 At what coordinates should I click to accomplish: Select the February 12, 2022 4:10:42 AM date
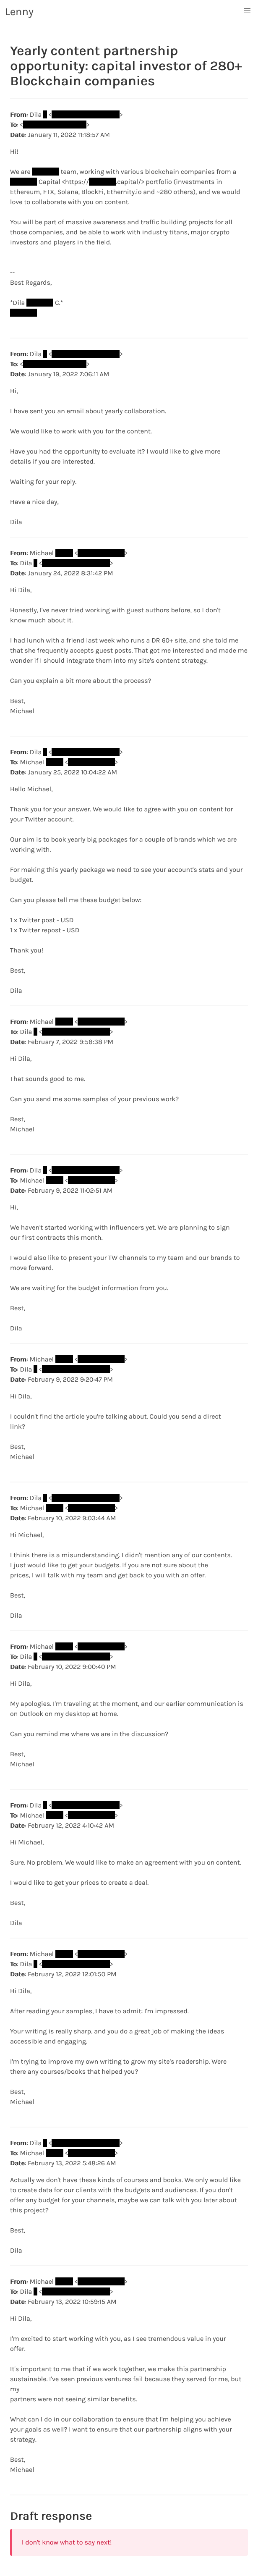pos(69,1825)
